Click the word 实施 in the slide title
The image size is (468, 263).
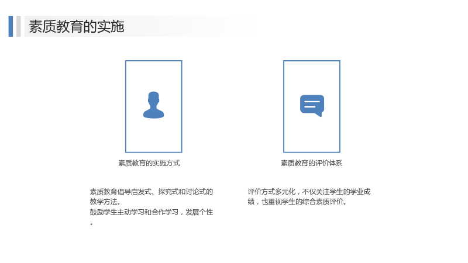[x=111, y=26]
